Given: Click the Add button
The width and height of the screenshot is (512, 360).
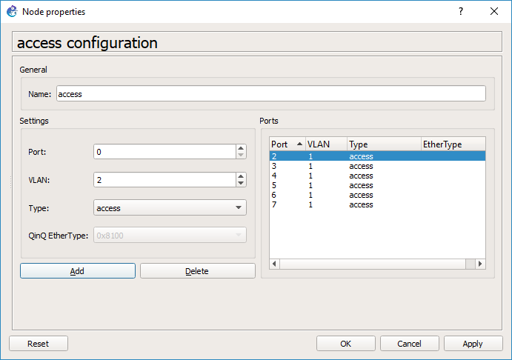Looking at the screenshot, I should tap(77, 271).
